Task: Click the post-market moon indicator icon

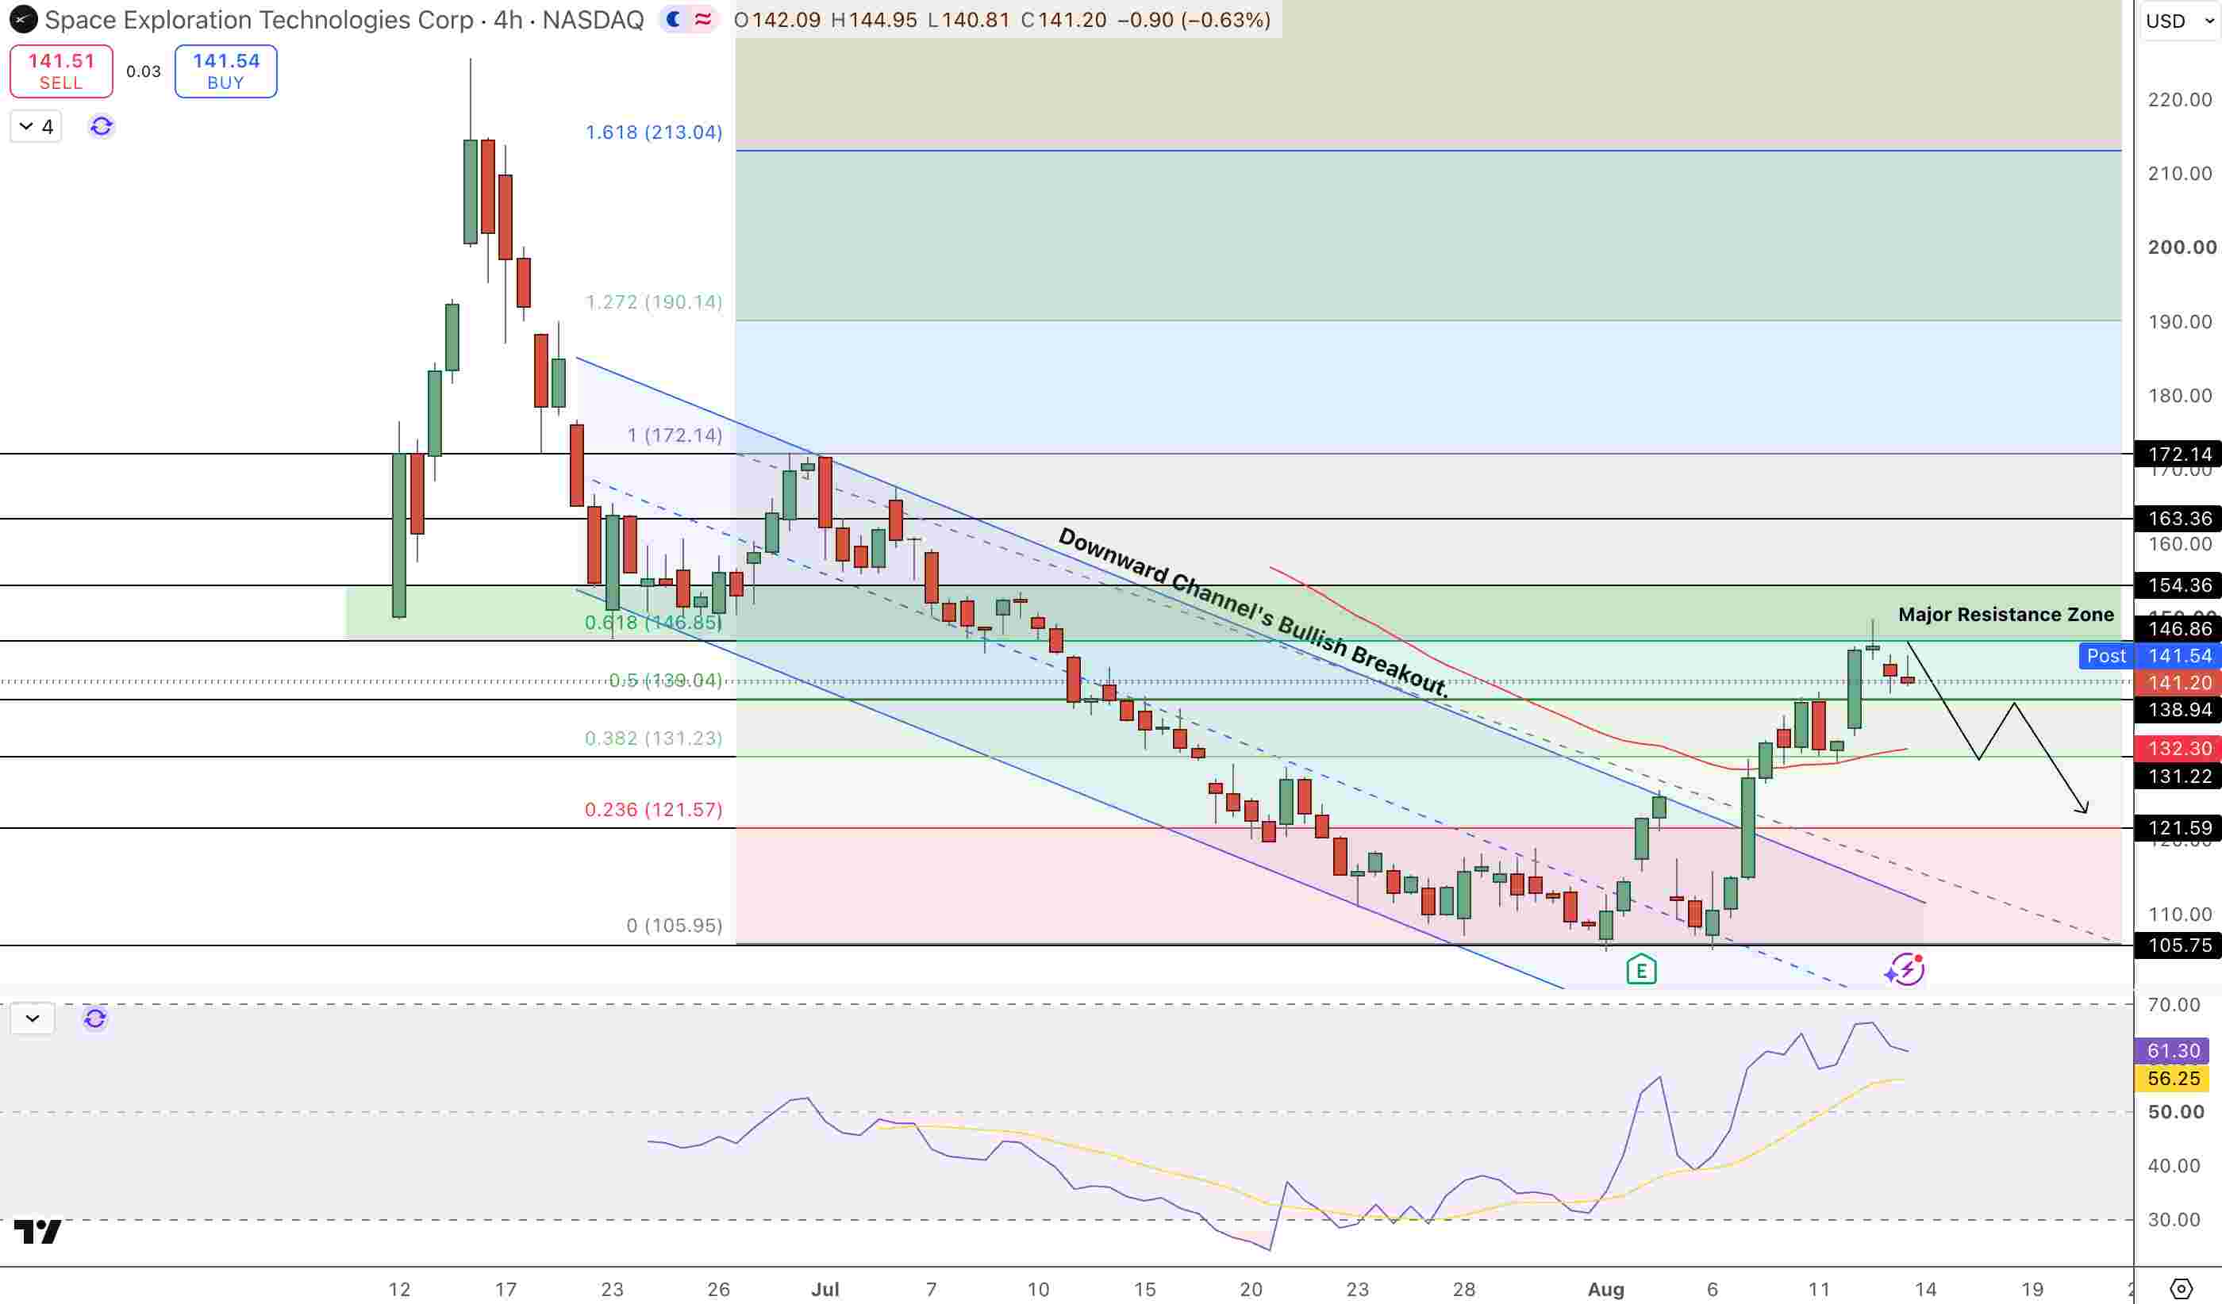Action: [674, 19]
